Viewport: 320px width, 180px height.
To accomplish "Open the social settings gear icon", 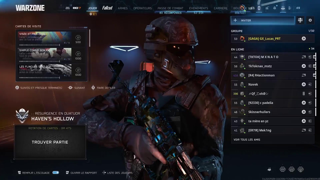I will click(310, 20).
